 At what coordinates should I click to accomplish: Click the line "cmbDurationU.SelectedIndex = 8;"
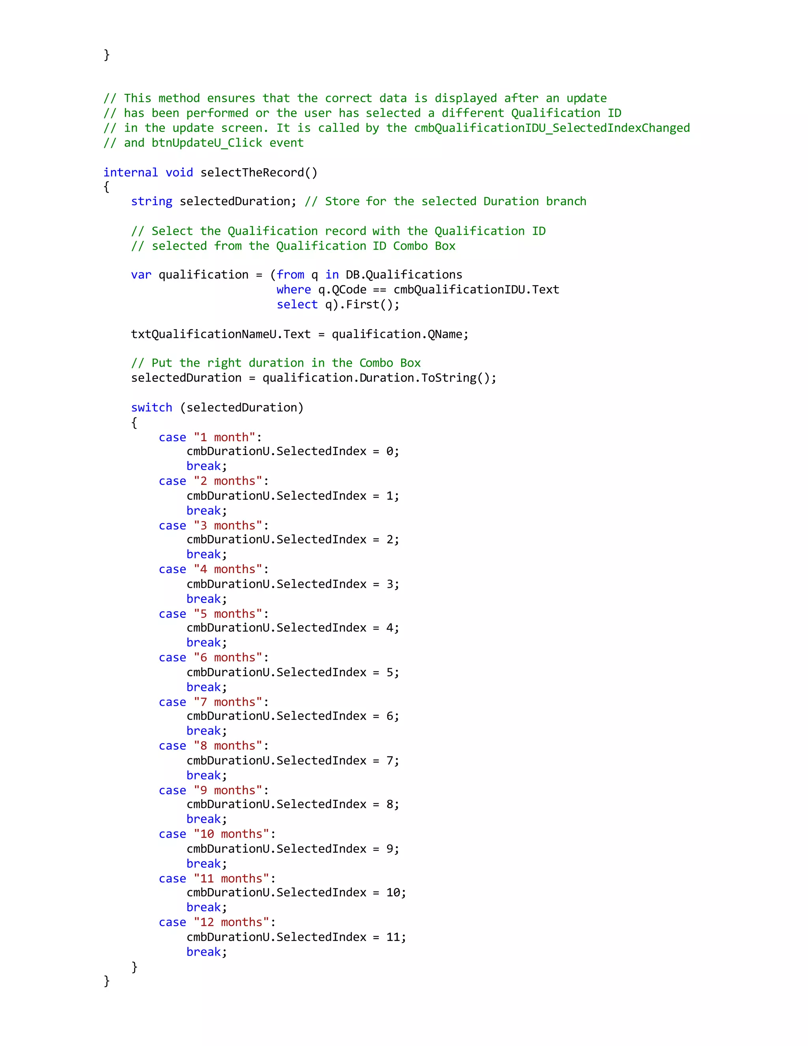[293, 804]
